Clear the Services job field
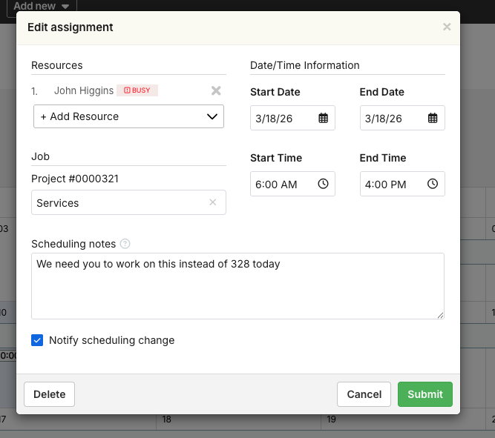This screenshot has height=438, width=495. (213, 202)
